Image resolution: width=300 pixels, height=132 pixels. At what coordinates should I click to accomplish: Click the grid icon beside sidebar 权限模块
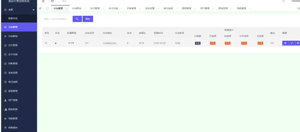click(5, 128)
